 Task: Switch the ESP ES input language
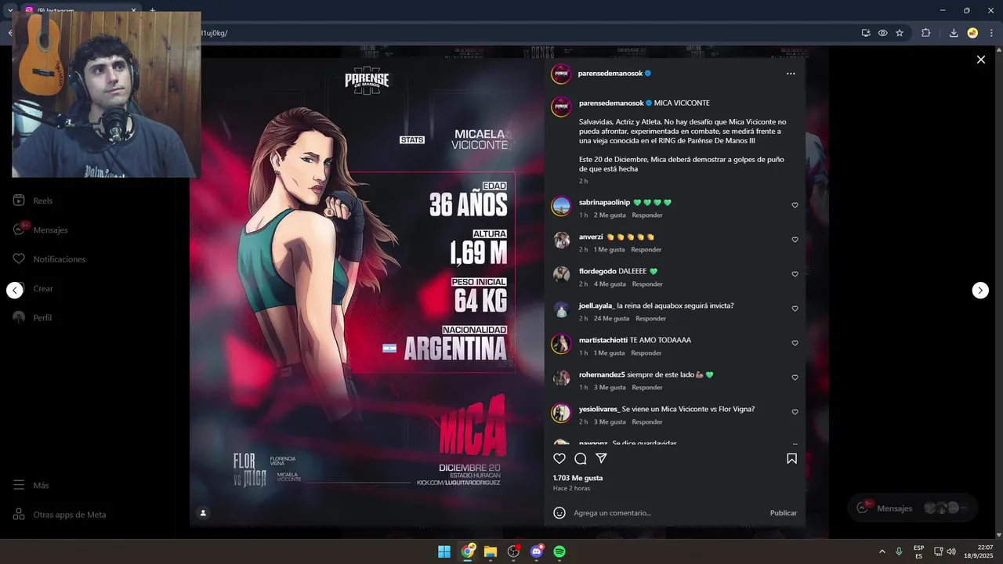918,551
